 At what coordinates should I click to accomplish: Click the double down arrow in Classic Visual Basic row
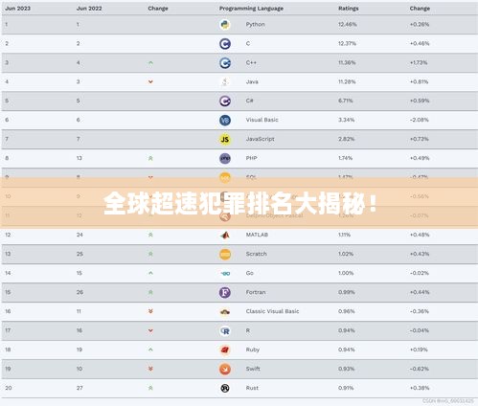point(150,311)
